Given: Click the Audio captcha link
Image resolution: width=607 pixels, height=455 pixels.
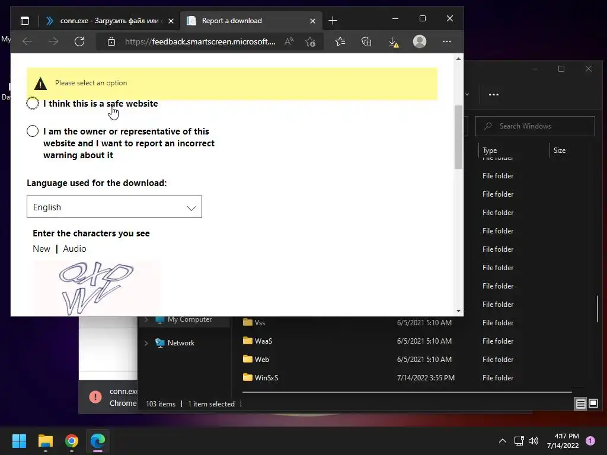Looking at the screenshot, I should tap(75, 249).
